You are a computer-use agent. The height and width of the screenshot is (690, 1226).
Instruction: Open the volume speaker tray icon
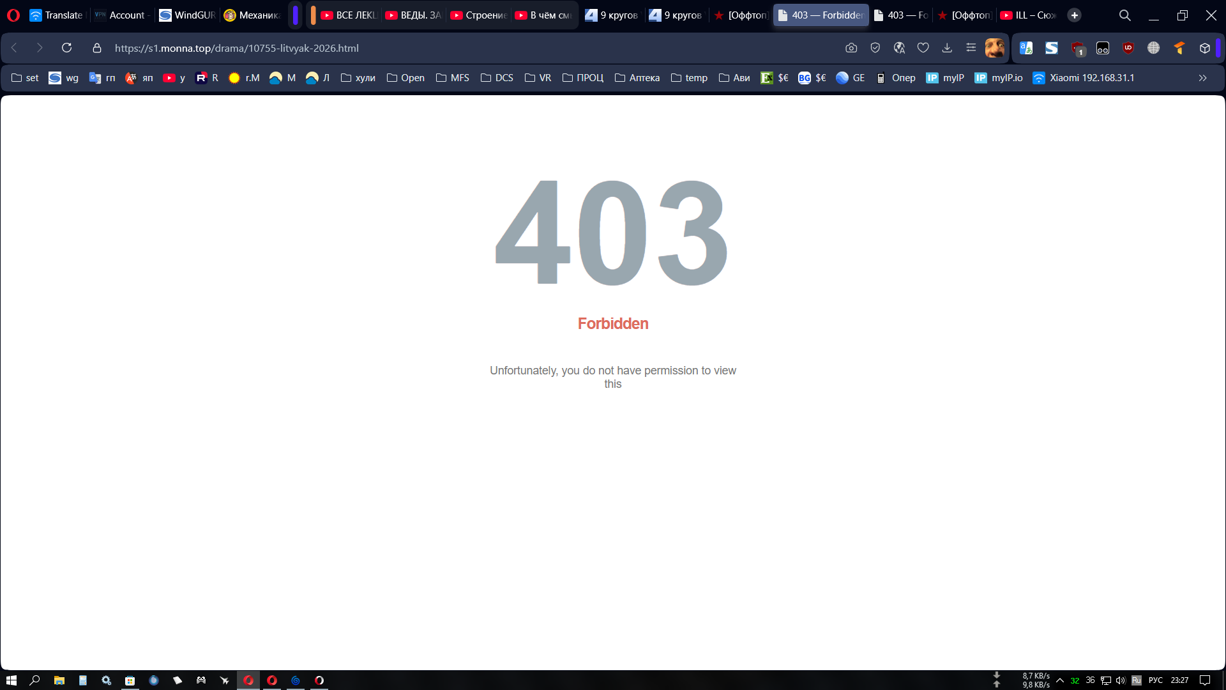pyautogui.click(x=1120, y=680)
